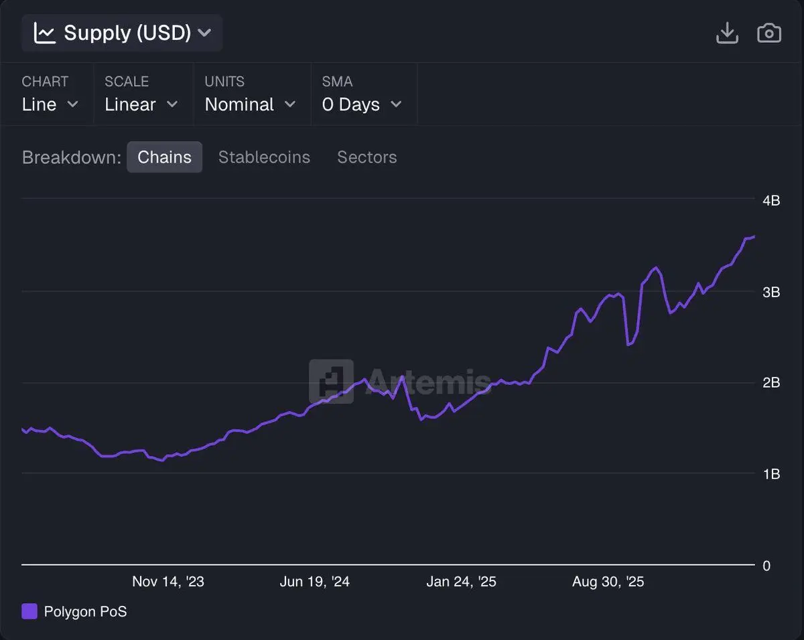Open the Chart type Line dropdown

click(x=50, y=104)
